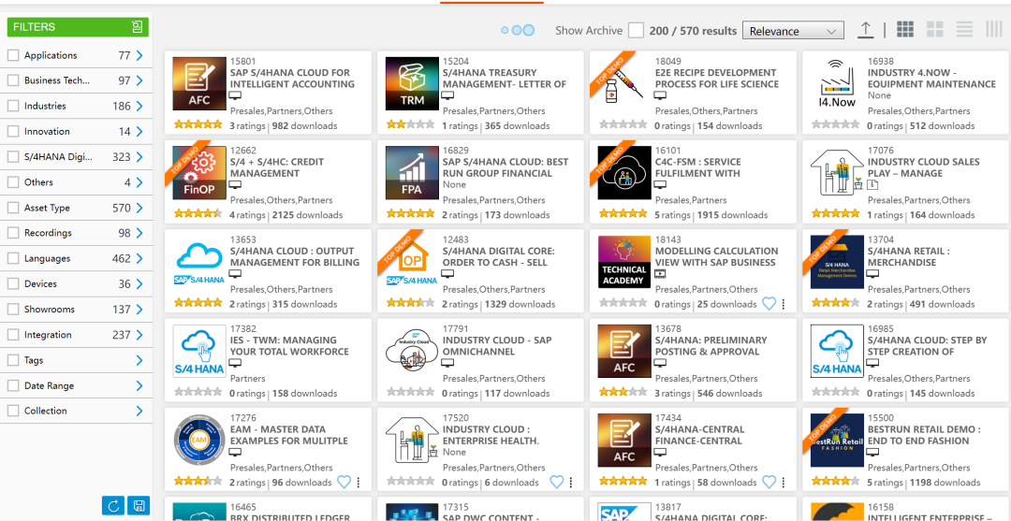The height and width of the screenshot is (521, 1011).
Task: Click Technical Academy thumbnail image
Action: pyautogui.click(x=624, y=262)
